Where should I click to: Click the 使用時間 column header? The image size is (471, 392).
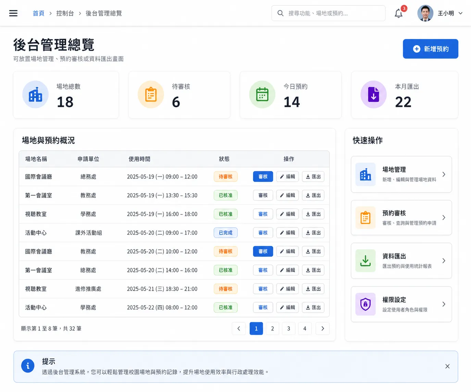[x=139, y=159]
